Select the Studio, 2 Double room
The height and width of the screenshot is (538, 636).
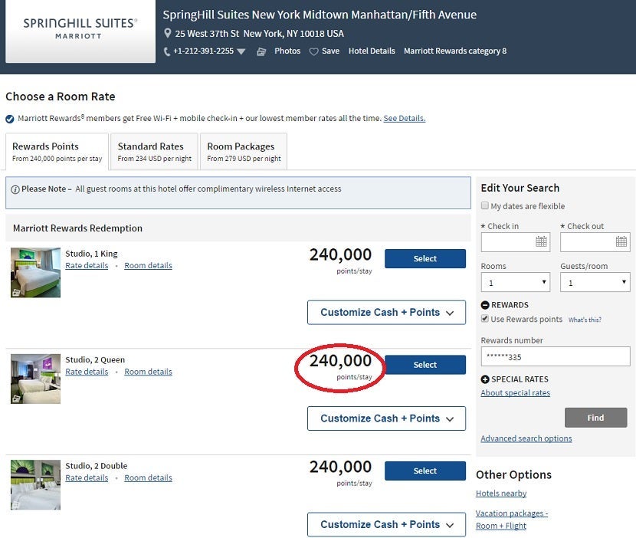click(425, 471)
